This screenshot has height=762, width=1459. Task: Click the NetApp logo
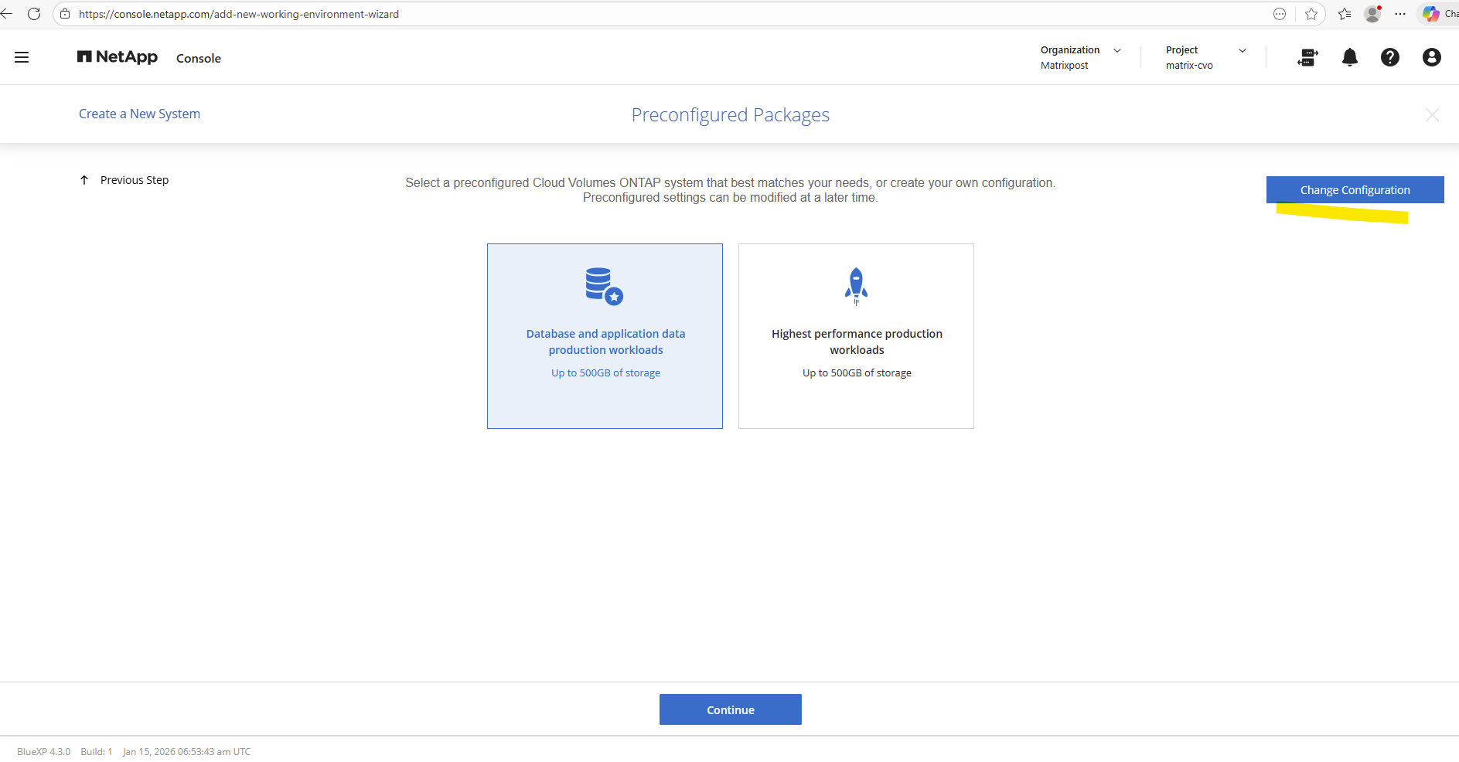118,57
